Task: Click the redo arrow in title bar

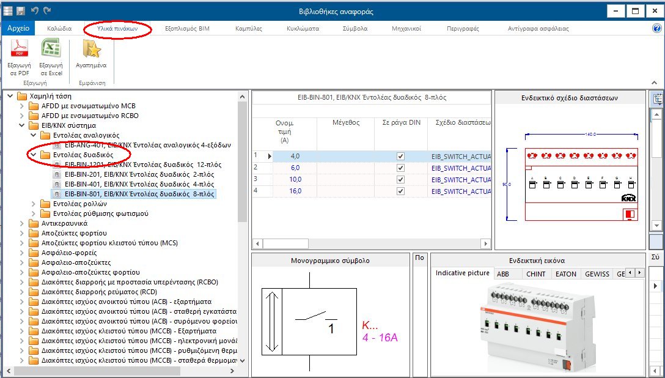Action: 48,11
